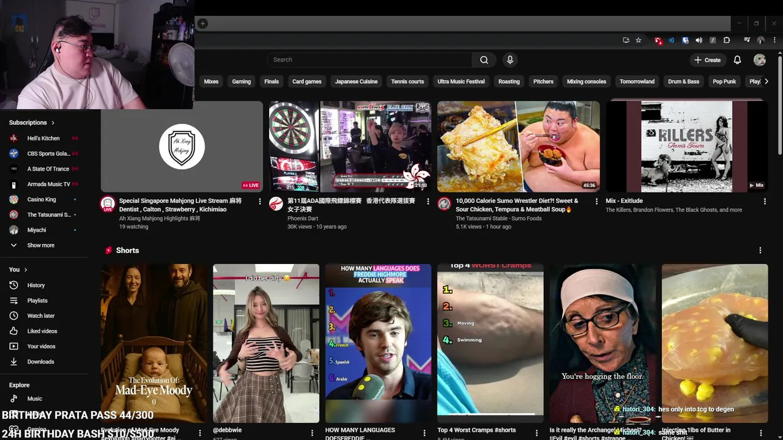Viewport: 783px width, 440px height.
Task: Open options menu for darts video
Action: [428, 201]
